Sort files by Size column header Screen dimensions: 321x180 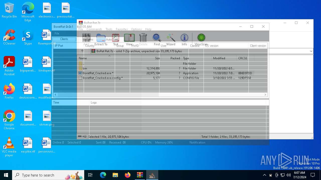[x=151, y=58]
